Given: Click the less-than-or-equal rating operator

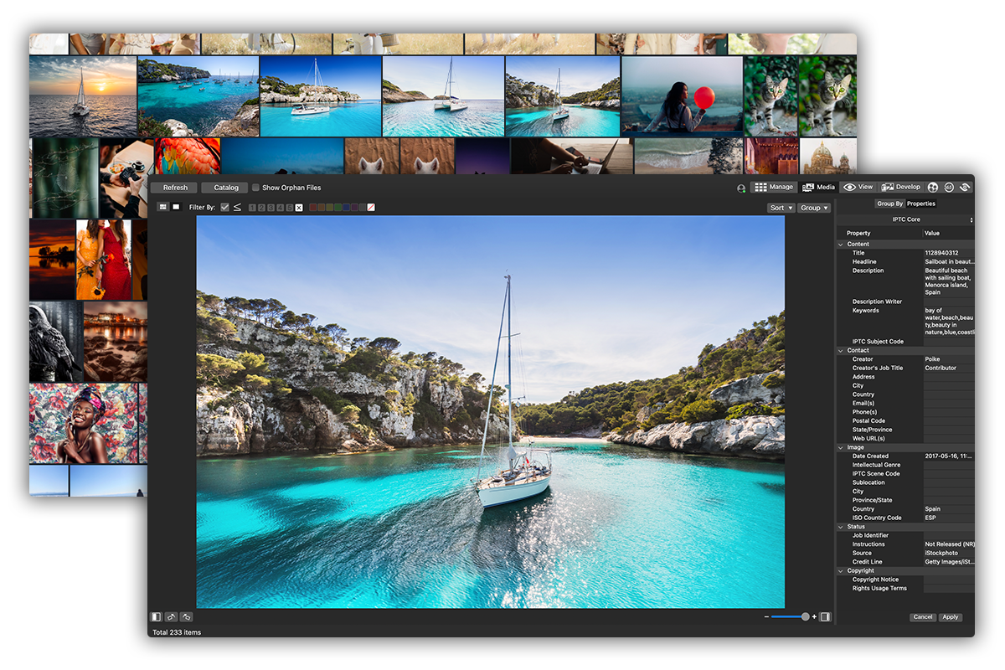Looking at the screenshot, I should 237,207.
